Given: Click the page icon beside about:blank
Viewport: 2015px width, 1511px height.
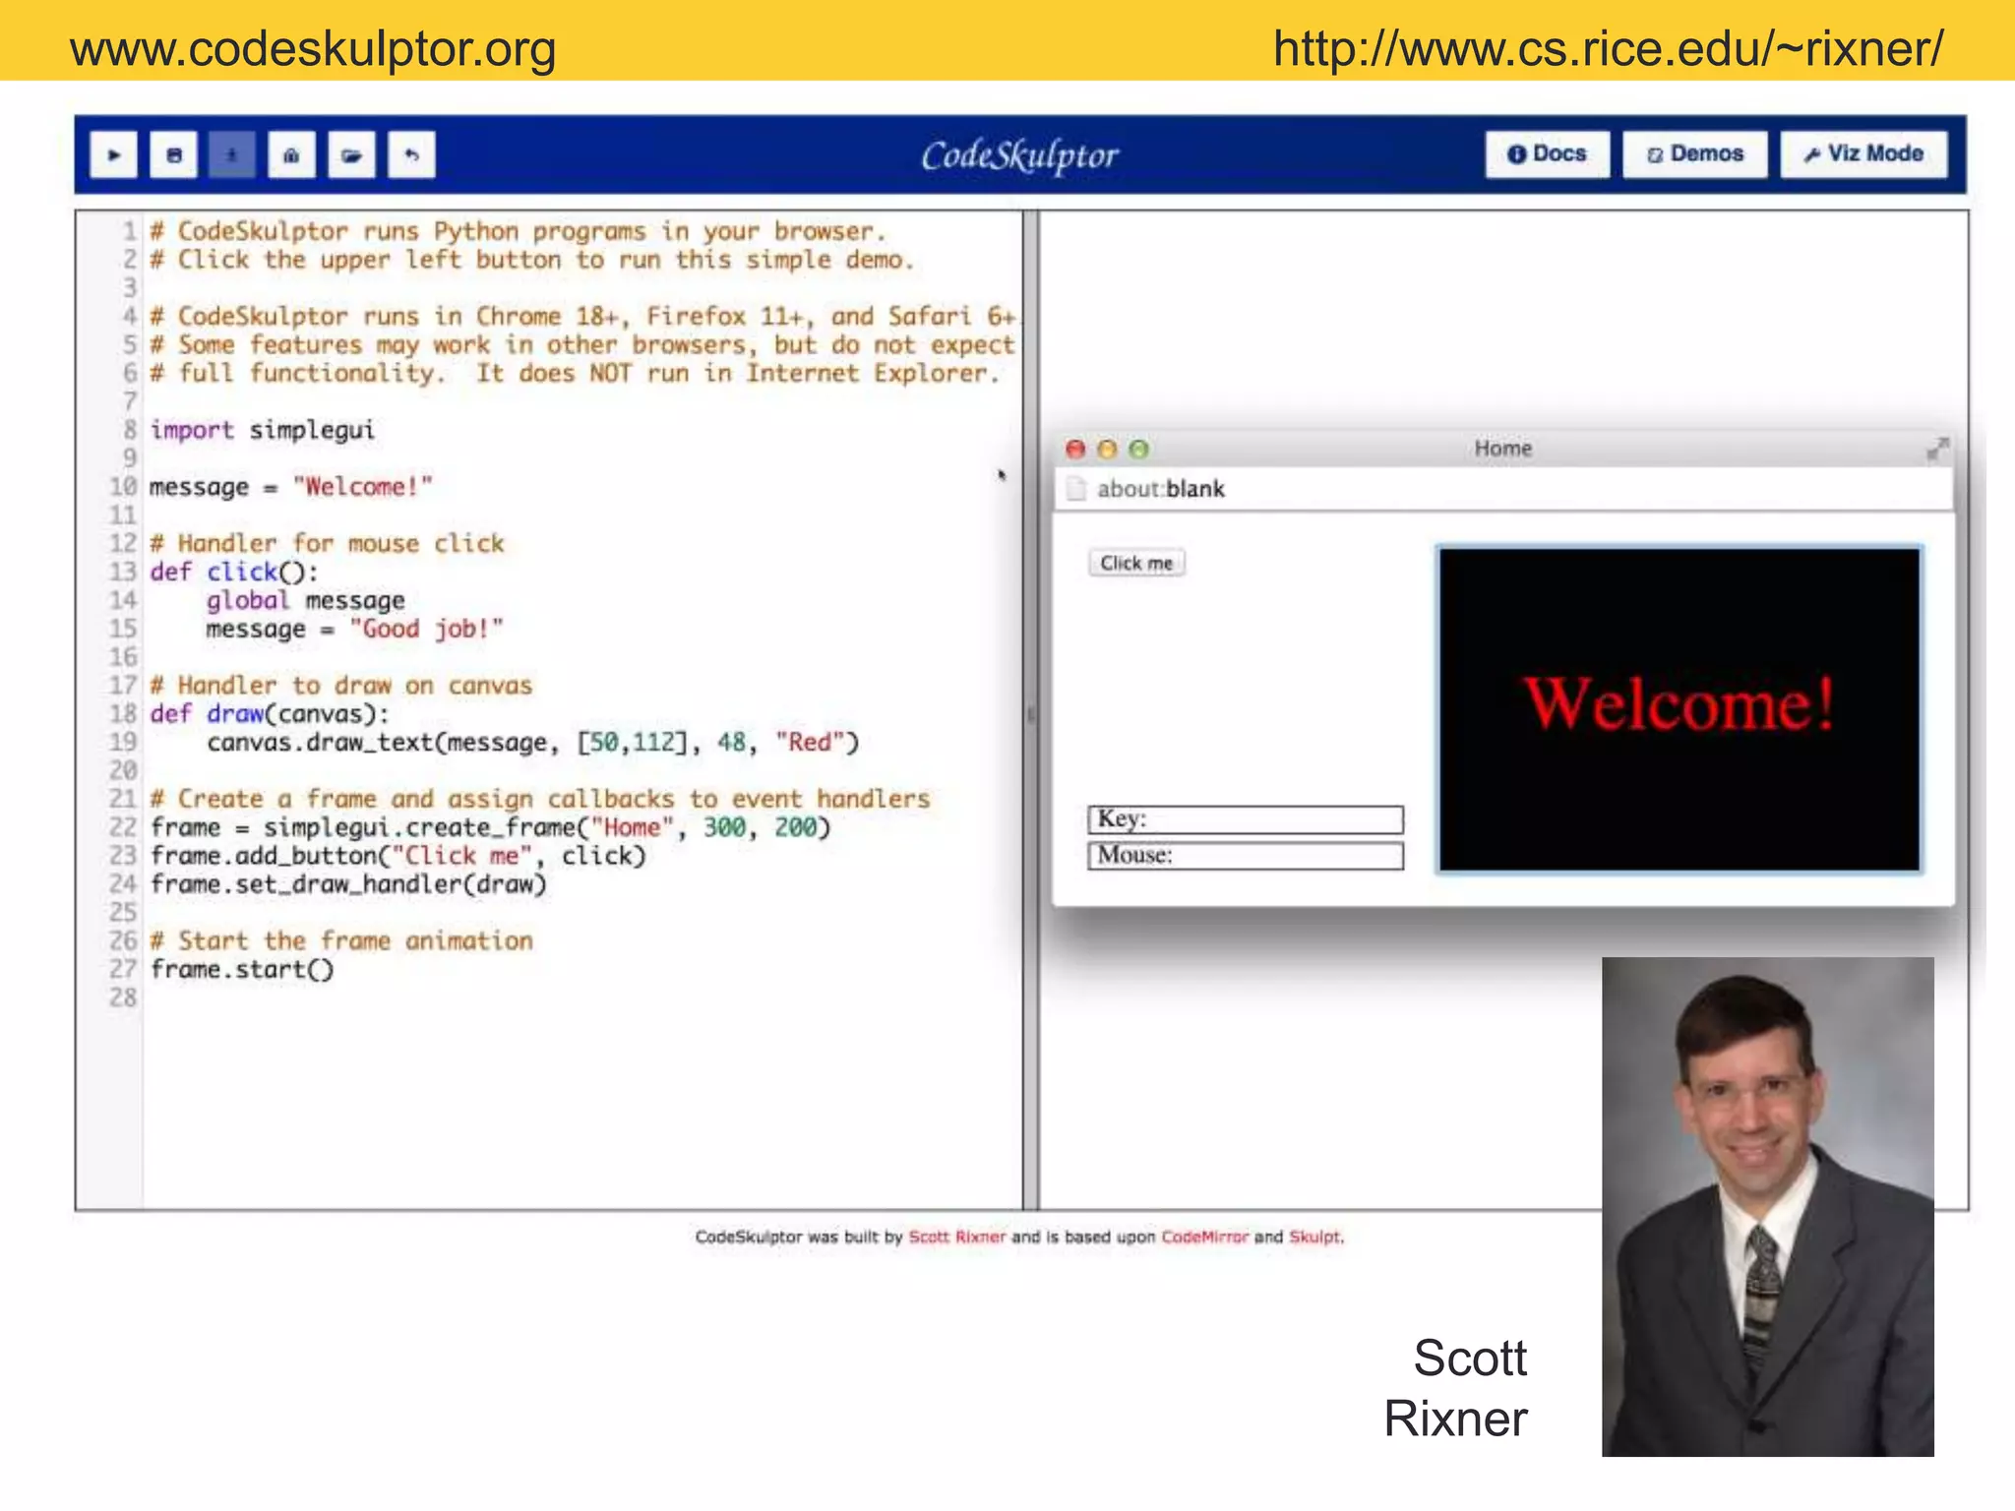Looking at the screenshot, I should (1075, 489).
